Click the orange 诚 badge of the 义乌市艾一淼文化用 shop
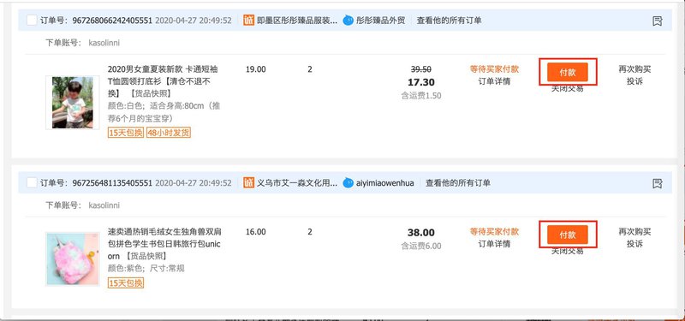Image resolution: width=685 pixels, height=321 pixels. (x=248, y=182)
